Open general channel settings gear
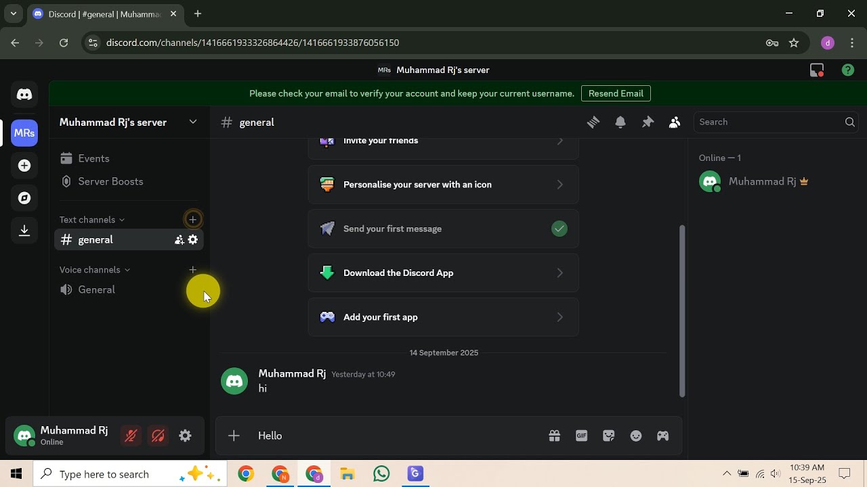Viewport: 867px width, 487px height. [193, 239]
